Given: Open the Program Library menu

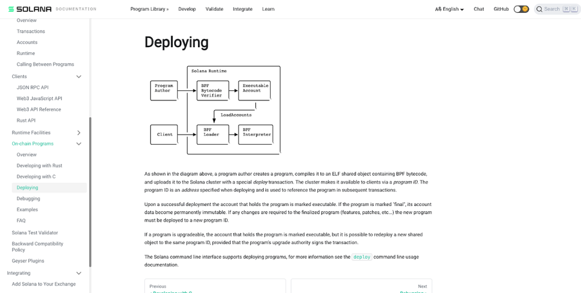Looking at the screenshot, I should tap(150, 9).
